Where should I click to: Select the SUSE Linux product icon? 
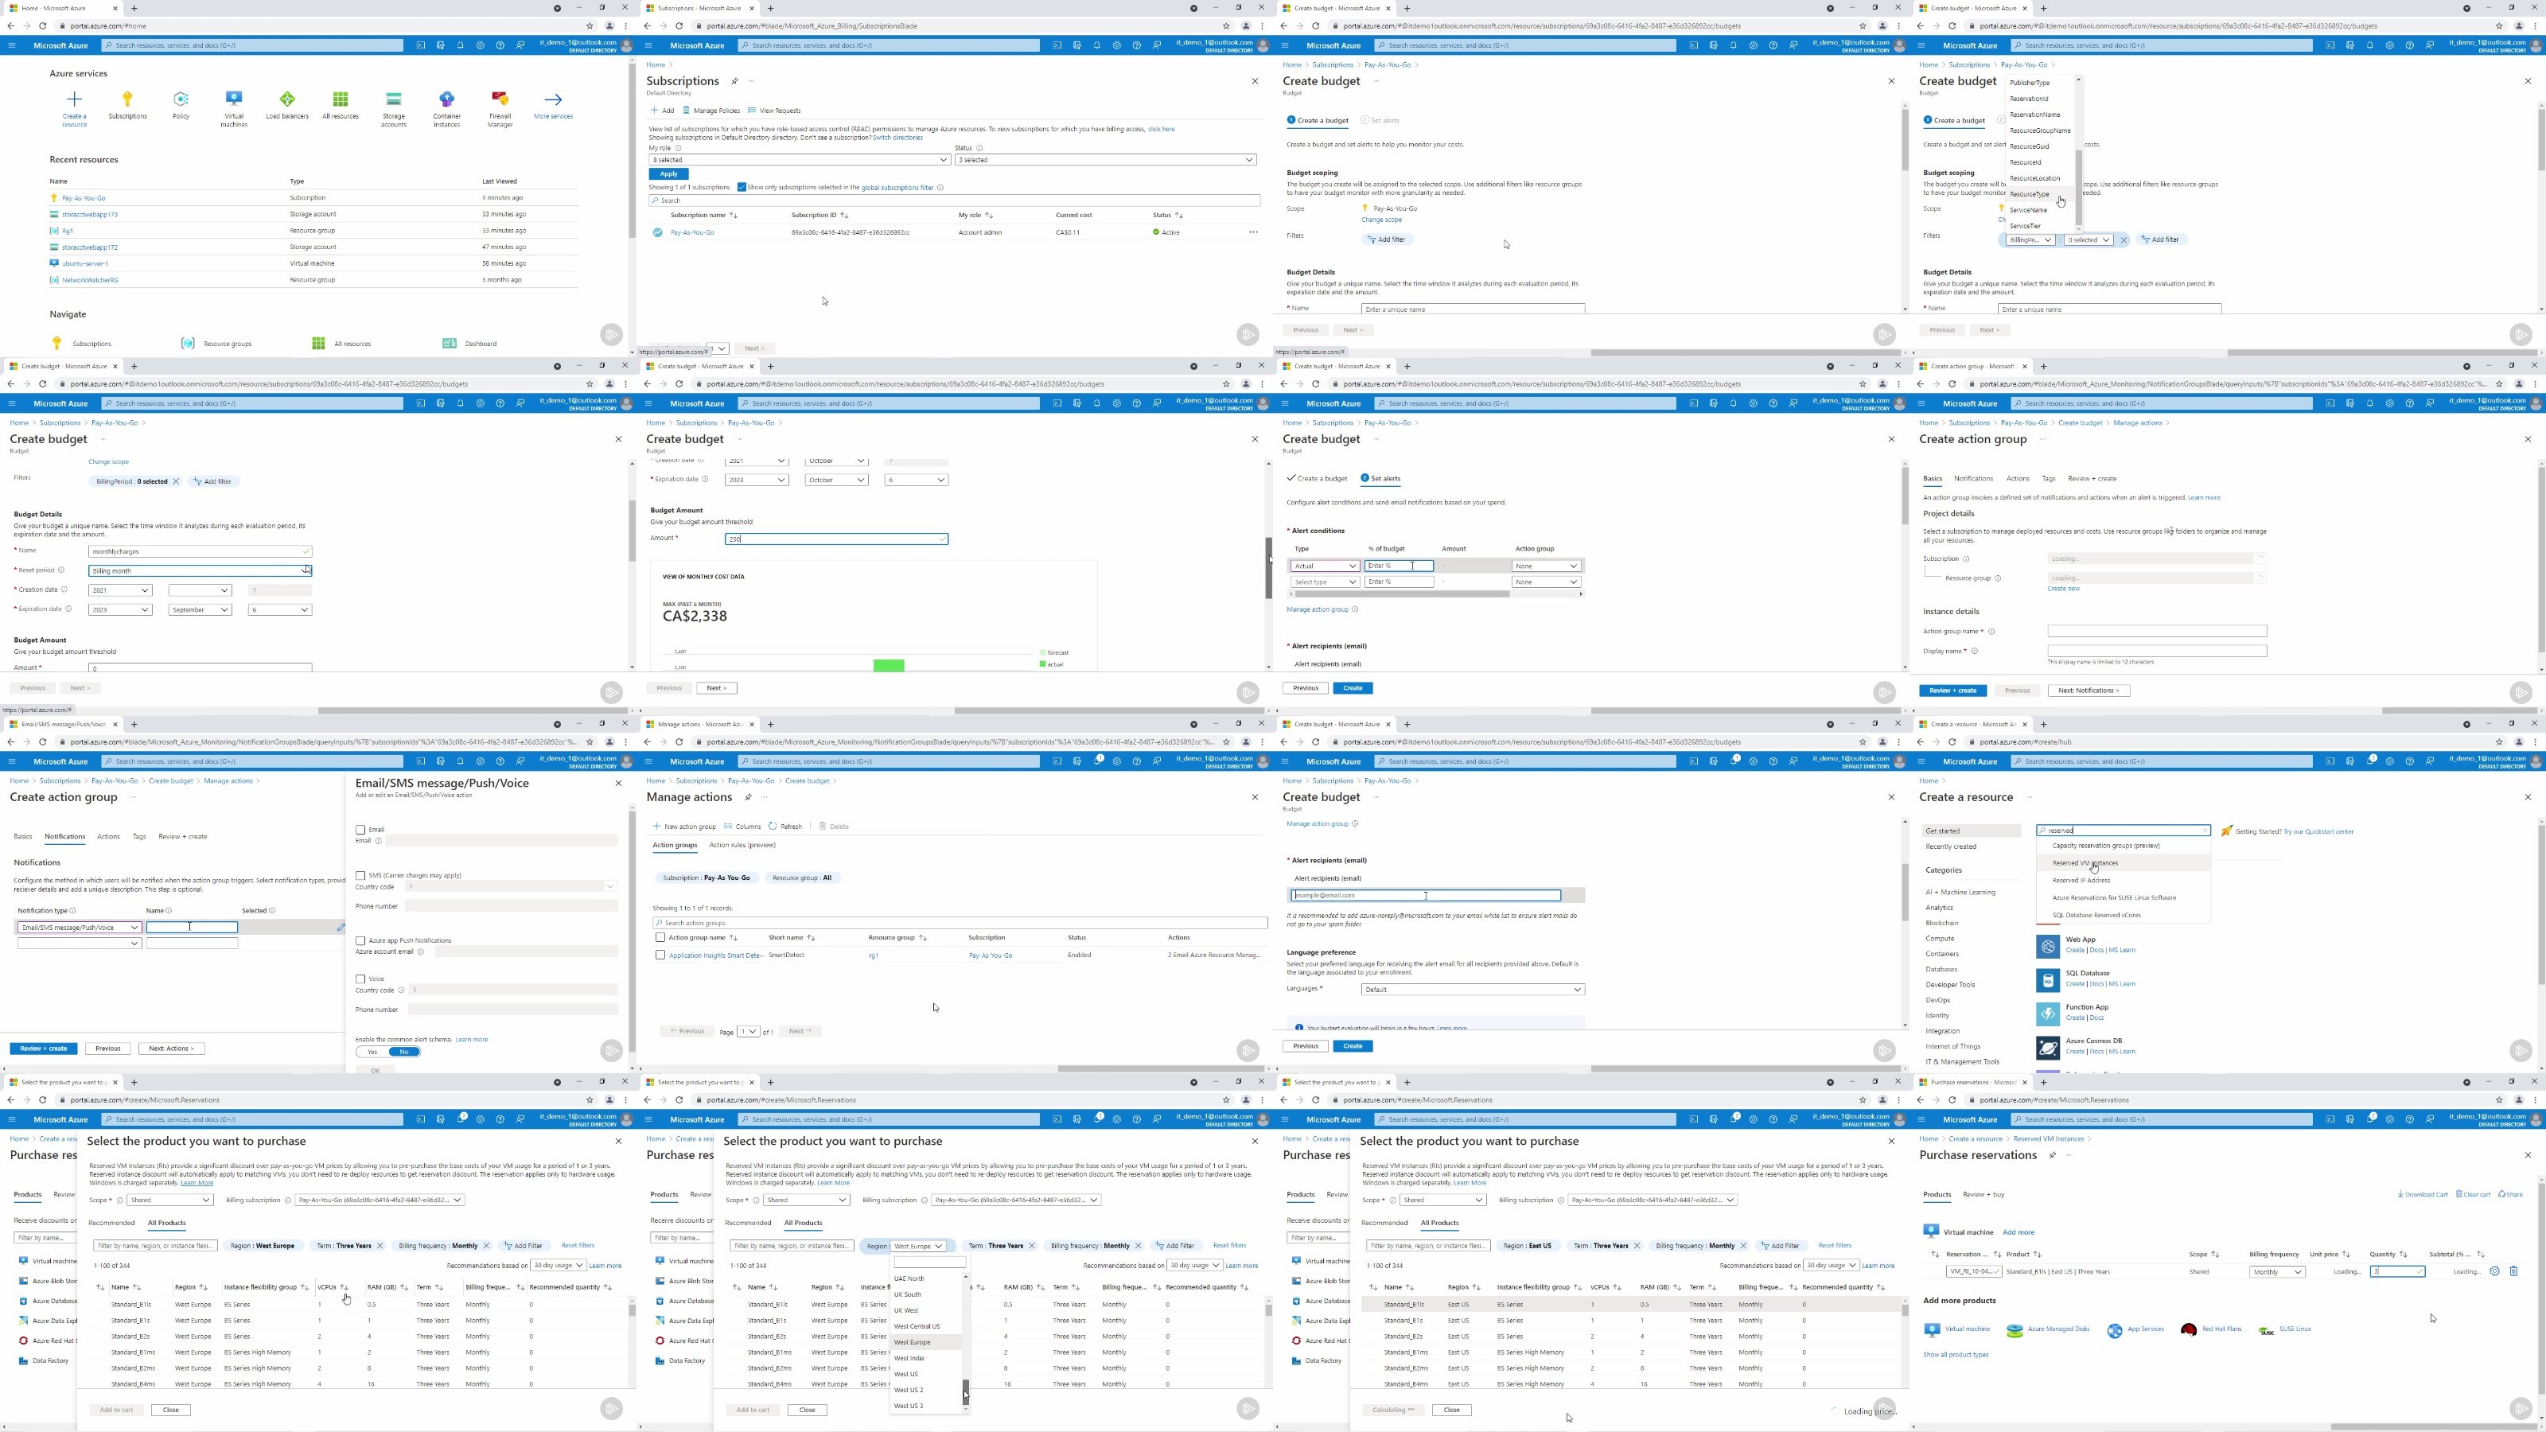(x=2266, y=1330)
